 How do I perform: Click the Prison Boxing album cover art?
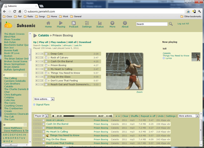tap(124, 71)
